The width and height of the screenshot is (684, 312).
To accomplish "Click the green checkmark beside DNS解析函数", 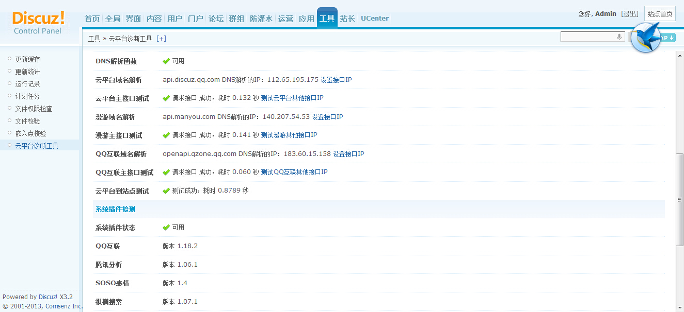I will click(166, 61).
